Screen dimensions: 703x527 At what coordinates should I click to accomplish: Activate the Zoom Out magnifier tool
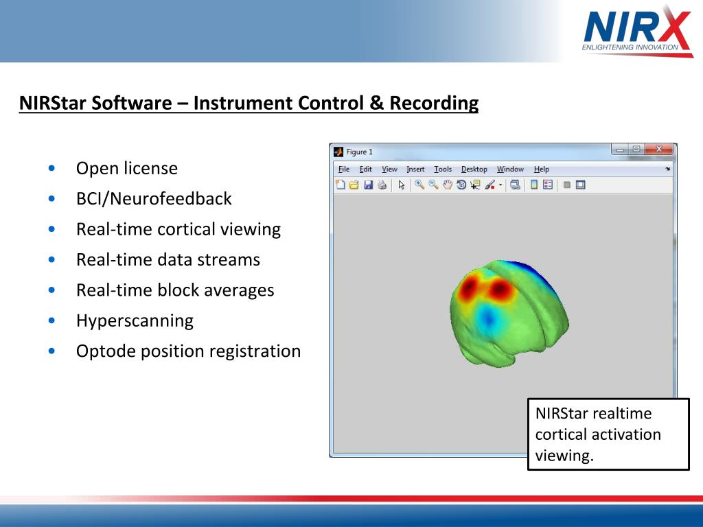(433, 184)
